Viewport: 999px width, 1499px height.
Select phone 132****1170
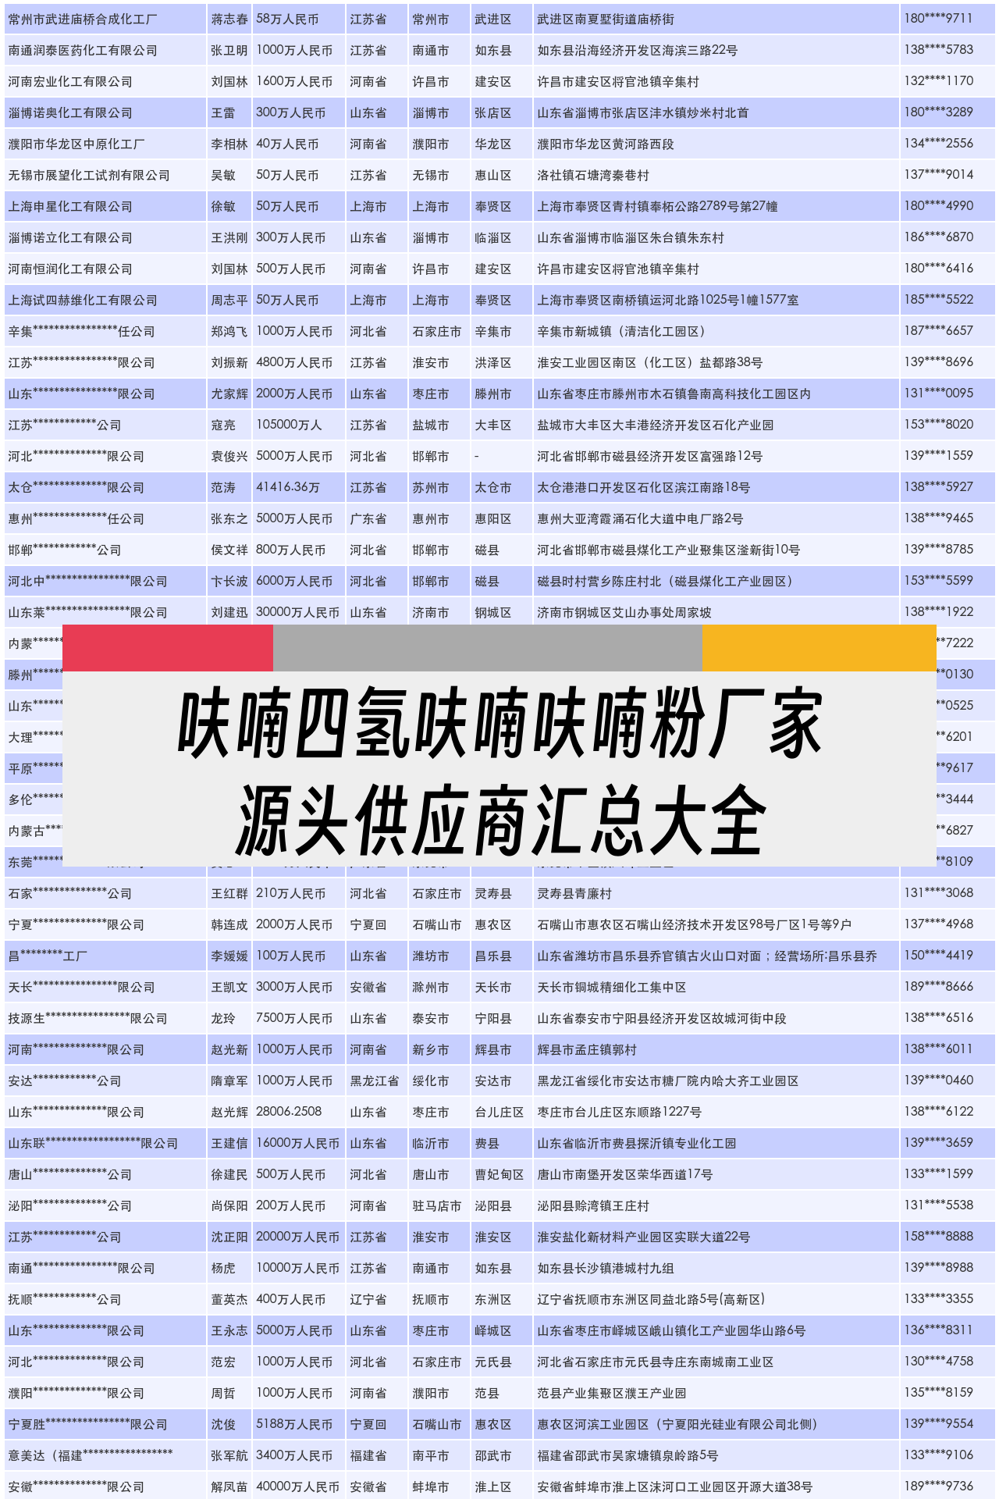pos(939,80)
